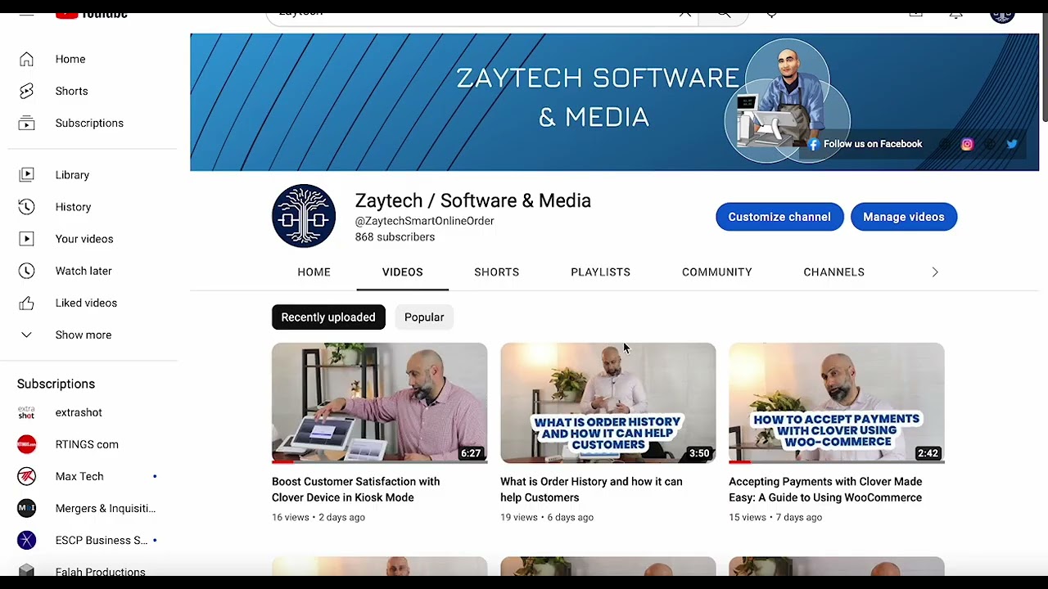Click the page's vertical scrollbar
The image size is (1048, 589).
tap(1044, 70)
